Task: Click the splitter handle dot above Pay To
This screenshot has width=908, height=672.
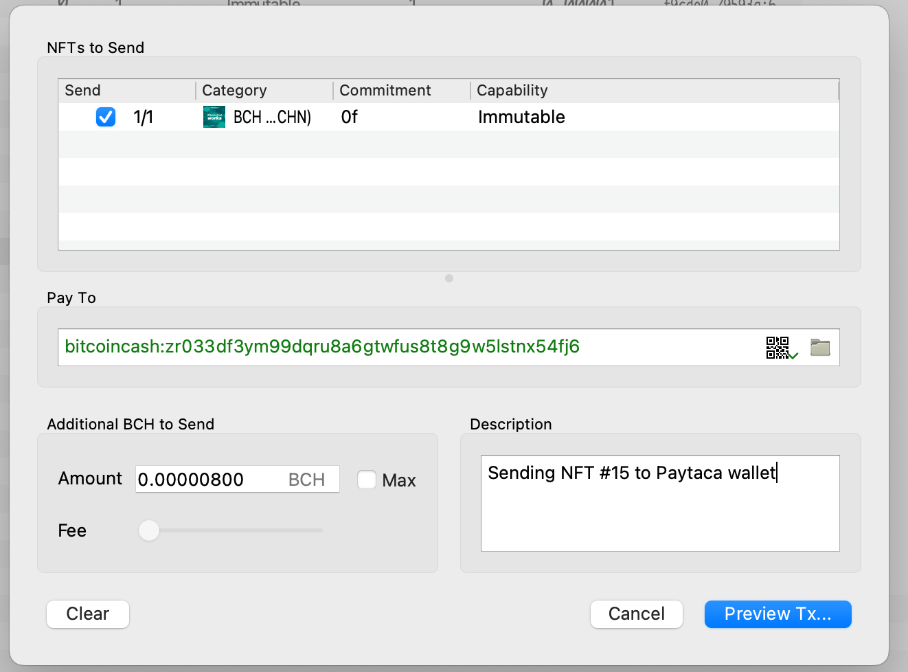Action: point(449,278)
